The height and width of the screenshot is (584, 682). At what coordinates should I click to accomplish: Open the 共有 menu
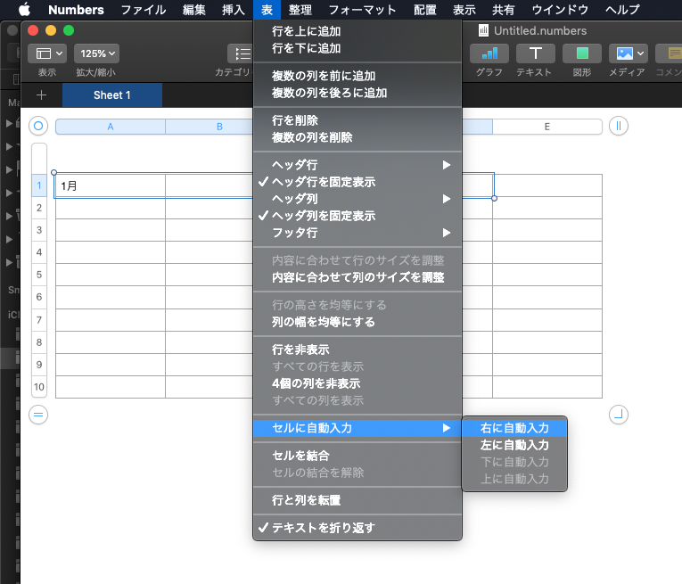pyautogui.click(x=503, y=9)
